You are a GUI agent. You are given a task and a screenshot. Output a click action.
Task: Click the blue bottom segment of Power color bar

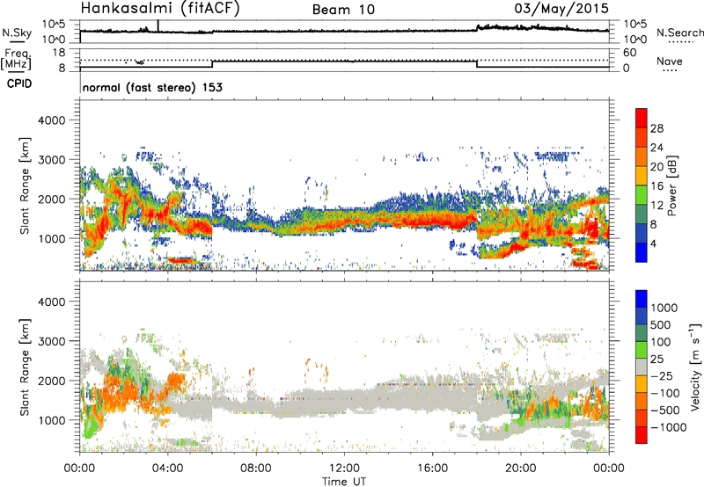tap(642, 252)
